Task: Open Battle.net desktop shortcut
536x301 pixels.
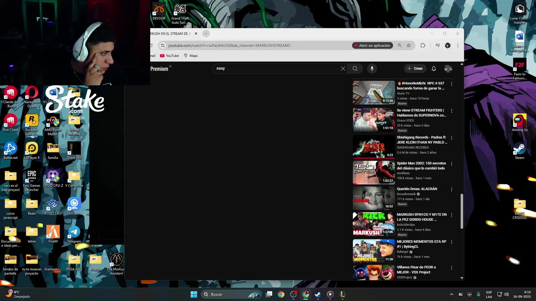Action: click(x=10, y=151)
